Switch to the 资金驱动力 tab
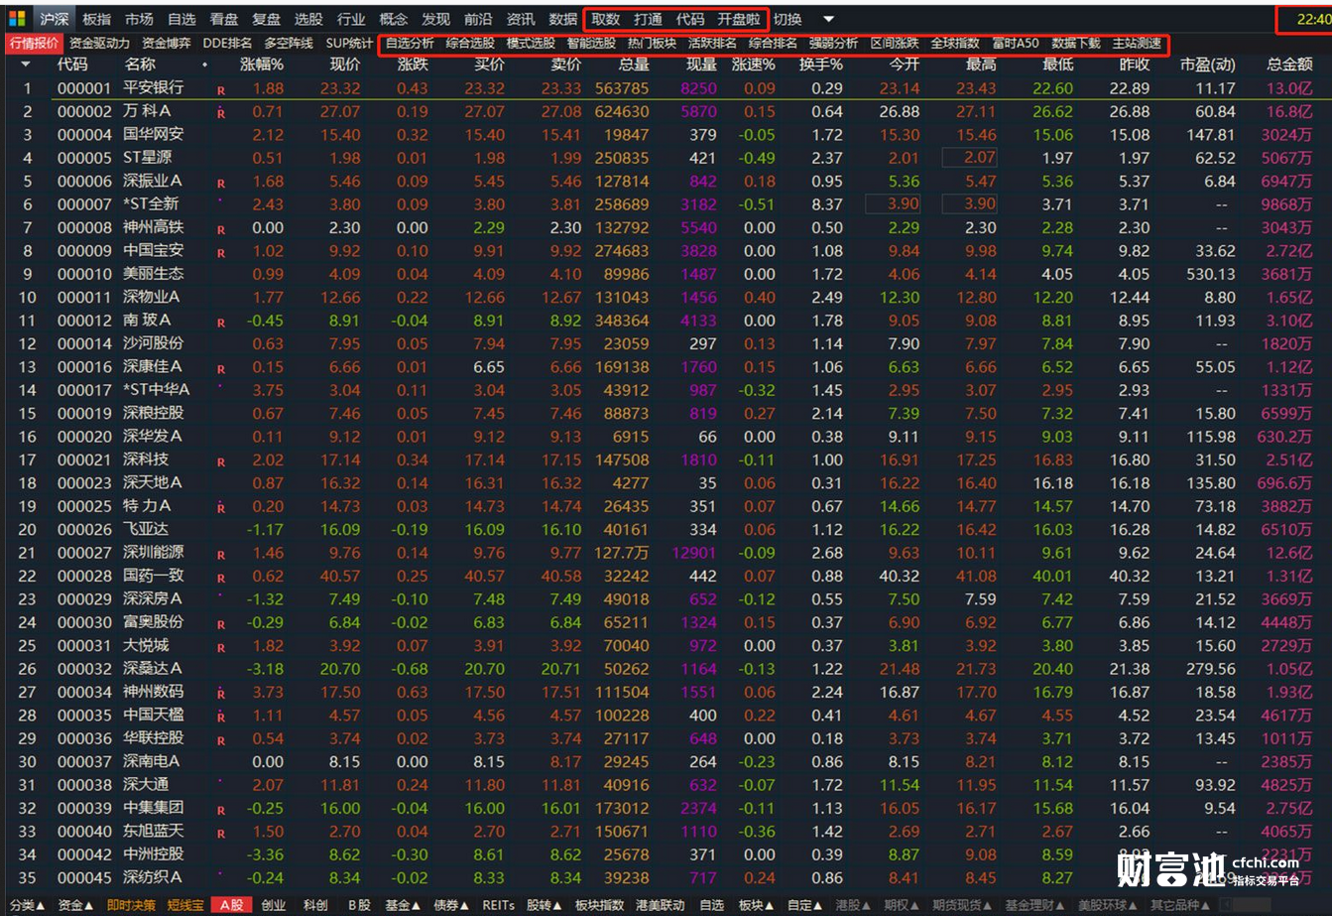This screenshot has width=1332, height=916. pos(99,44)
